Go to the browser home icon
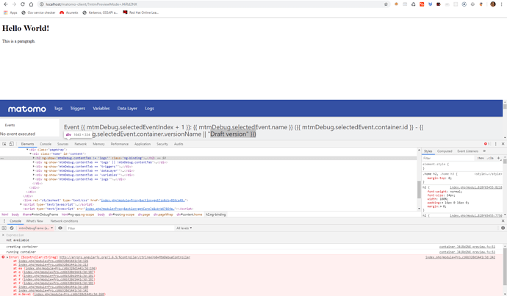 [31, 4]
